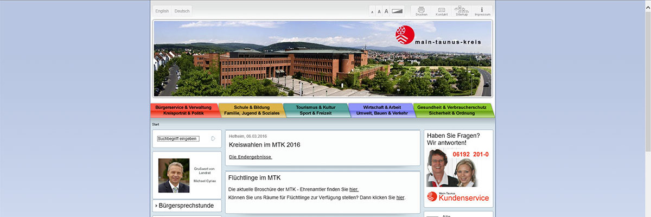Open Sport & Freizeit menu
The width and height of the screenshot is (651, 217).
317,113
